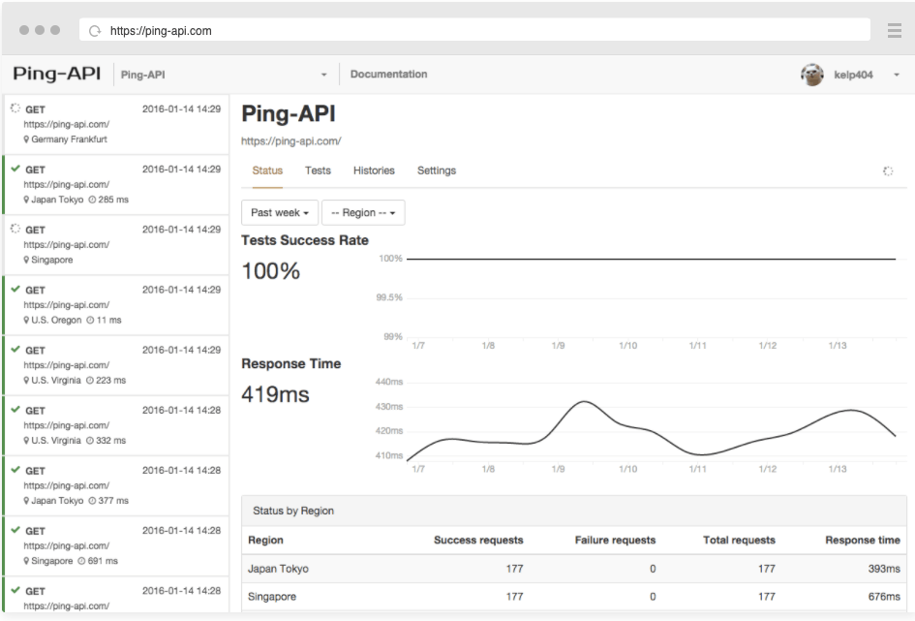The width and height of the screenshot is (915, 621).
Task: Click the Response Time heading
Action: click(291, 363)
